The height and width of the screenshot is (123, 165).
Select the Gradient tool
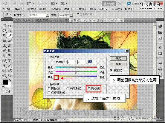point(10,50)
